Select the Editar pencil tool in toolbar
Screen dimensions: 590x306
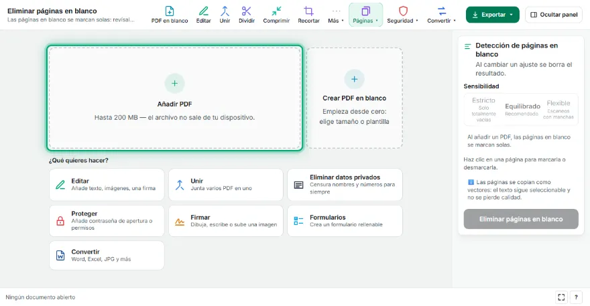point(204,15)
